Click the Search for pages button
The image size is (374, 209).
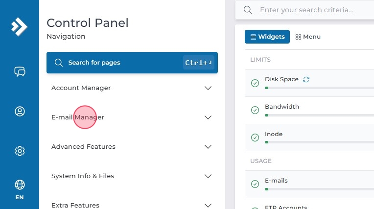[132, 63]
